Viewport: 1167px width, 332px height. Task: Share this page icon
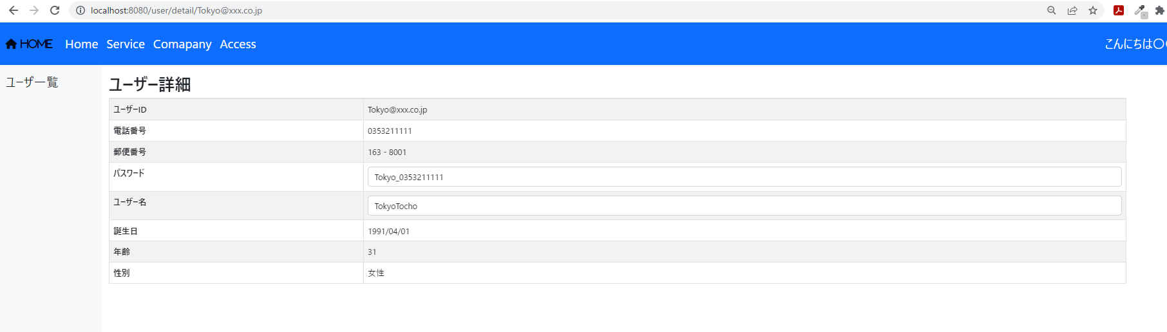point(1072,10)
